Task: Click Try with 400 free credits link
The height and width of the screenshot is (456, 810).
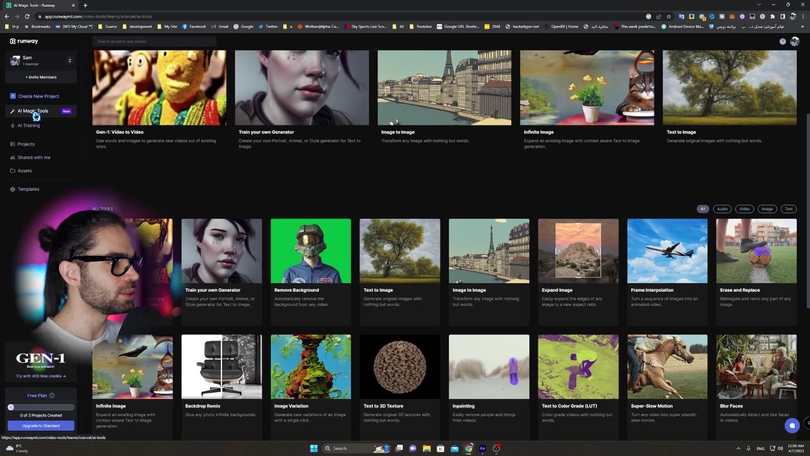Action: pos(40,376)
